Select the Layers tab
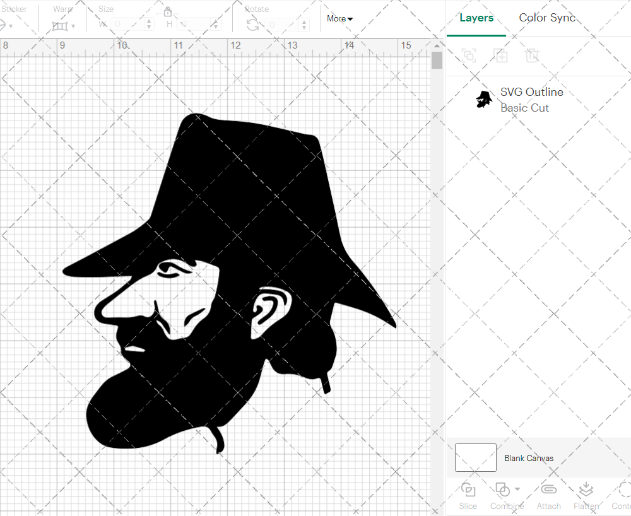Image resolution: width=631 pixels, height=516 pixels. click(x=476, y=18)
